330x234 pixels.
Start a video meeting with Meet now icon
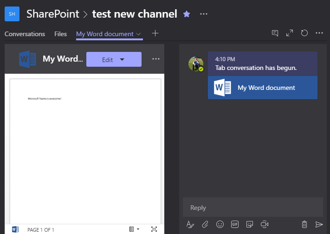click(x=265, y=224)
